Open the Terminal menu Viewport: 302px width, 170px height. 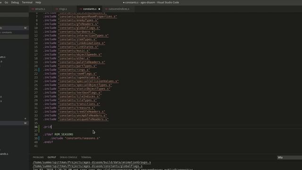[27, 2]
